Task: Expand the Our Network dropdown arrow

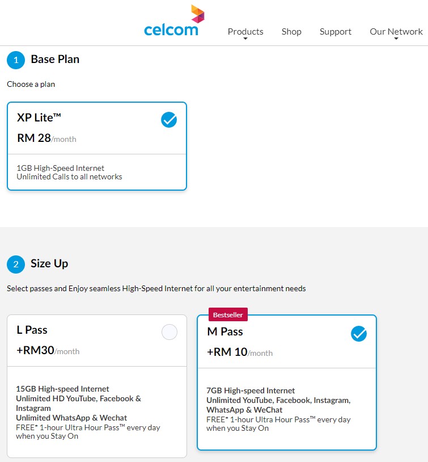Action: [x=396, y=39]
